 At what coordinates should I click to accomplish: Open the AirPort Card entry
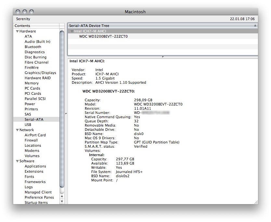click(35, 135)
